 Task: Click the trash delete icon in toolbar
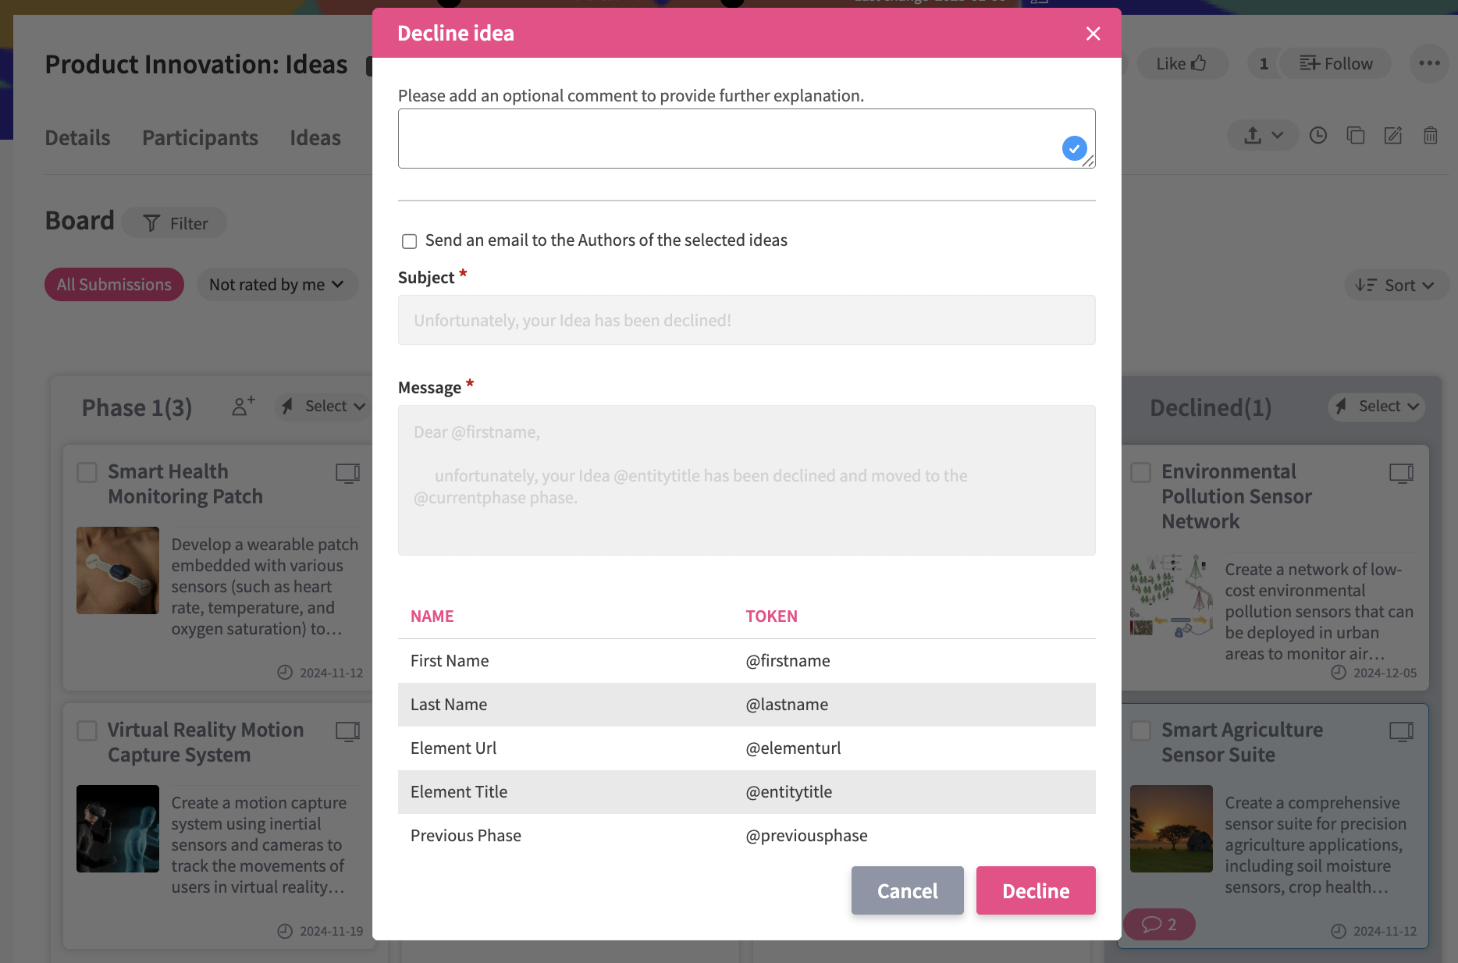1430,136
